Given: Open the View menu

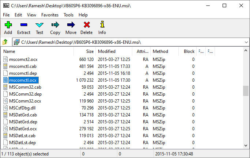Looking at the screenshot, I should point(31,15).
